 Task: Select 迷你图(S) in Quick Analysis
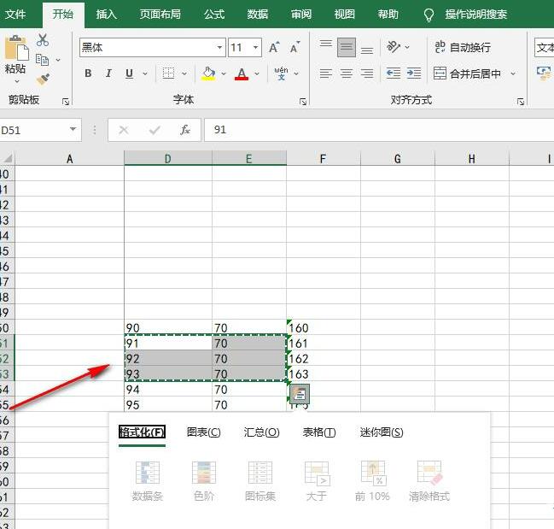(x=382, y=432)
